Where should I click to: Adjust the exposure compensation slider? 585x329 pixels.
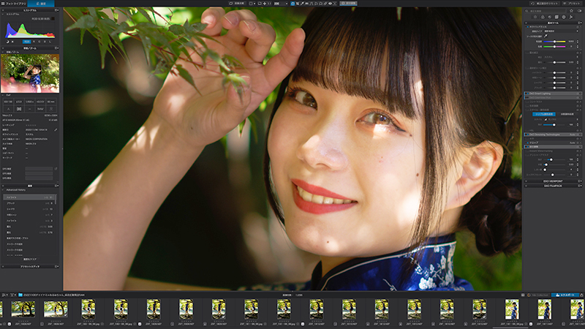click(x=554, y=62)
